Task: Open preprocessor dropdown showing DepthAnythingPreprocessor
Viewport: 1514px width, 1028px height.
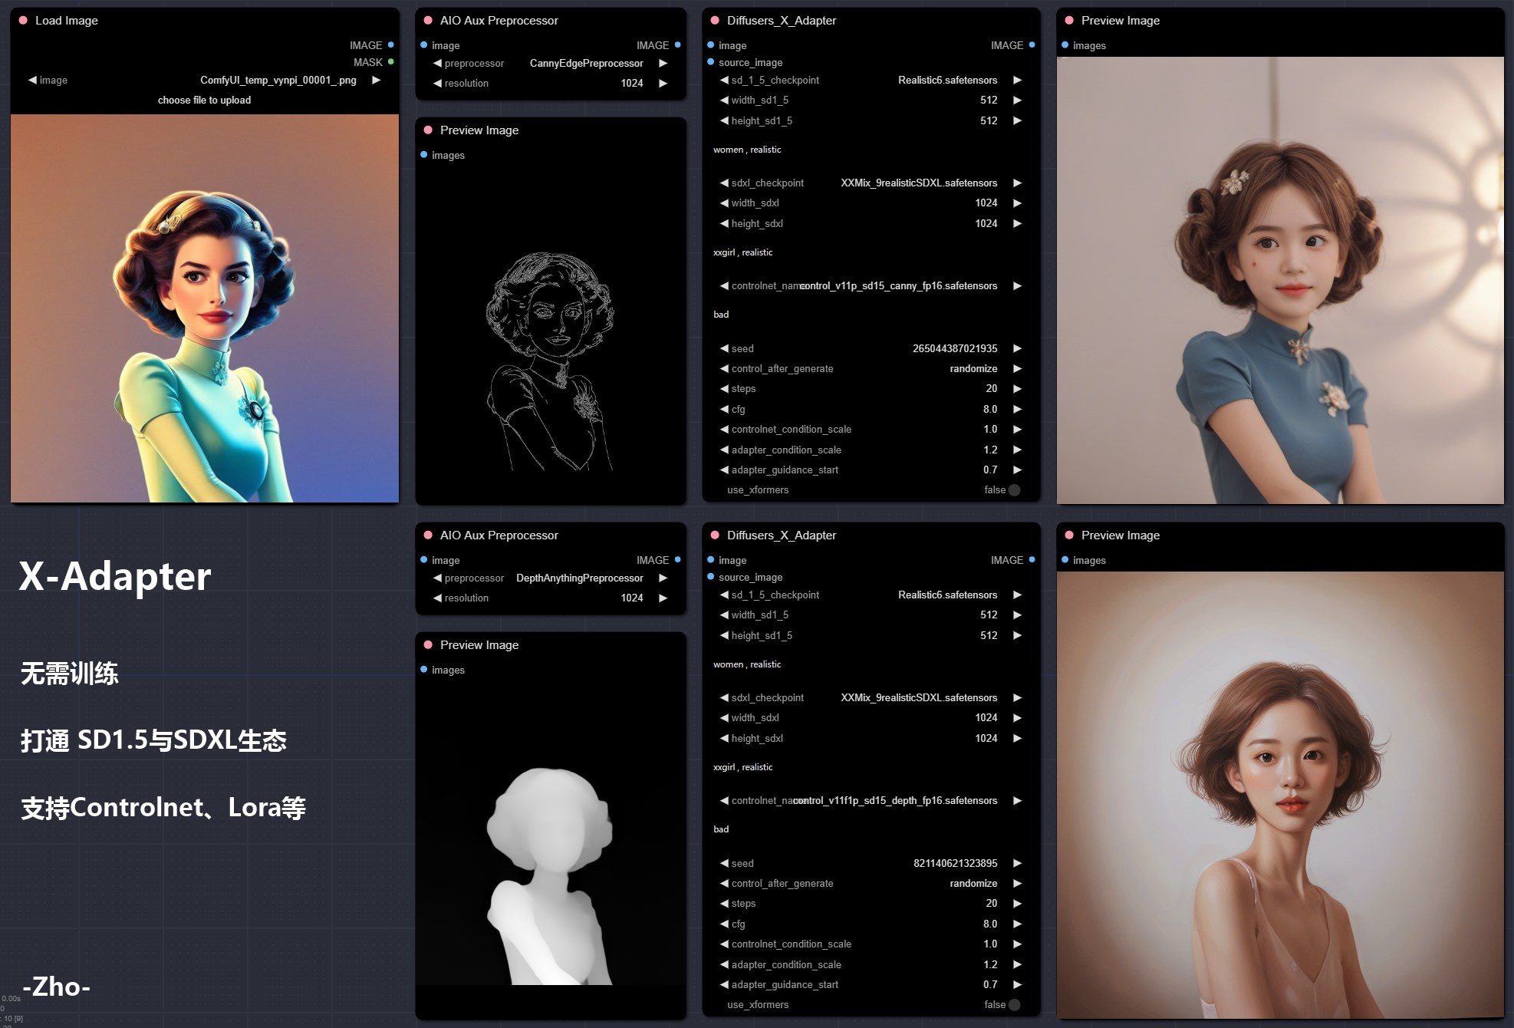Action: [x=550, y=578]
